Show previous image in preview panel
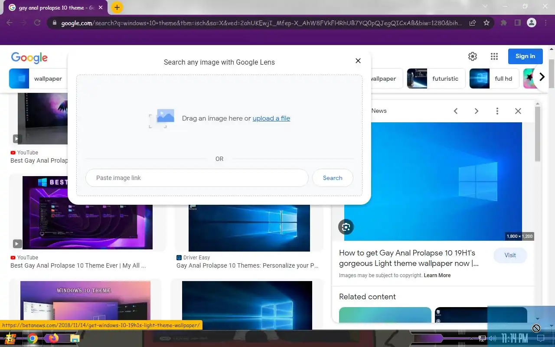Screen dimensions: 555x347 (456, 111)
